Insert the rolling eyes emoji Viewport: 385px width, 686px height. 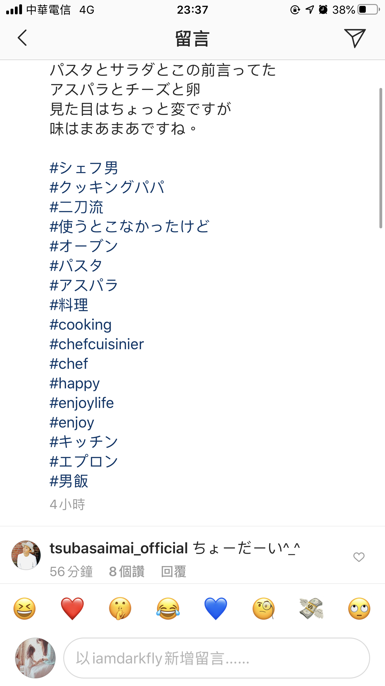pyautogui.click(x=359, y=608)
